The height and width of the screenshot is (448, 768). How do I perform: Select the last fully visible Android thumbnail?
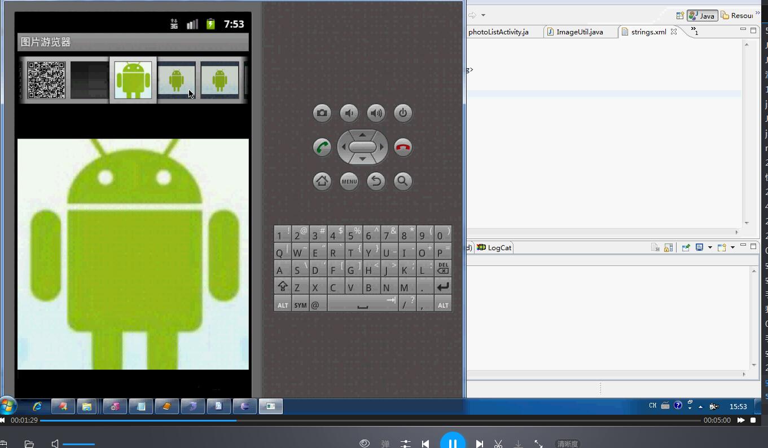[220, 80]
